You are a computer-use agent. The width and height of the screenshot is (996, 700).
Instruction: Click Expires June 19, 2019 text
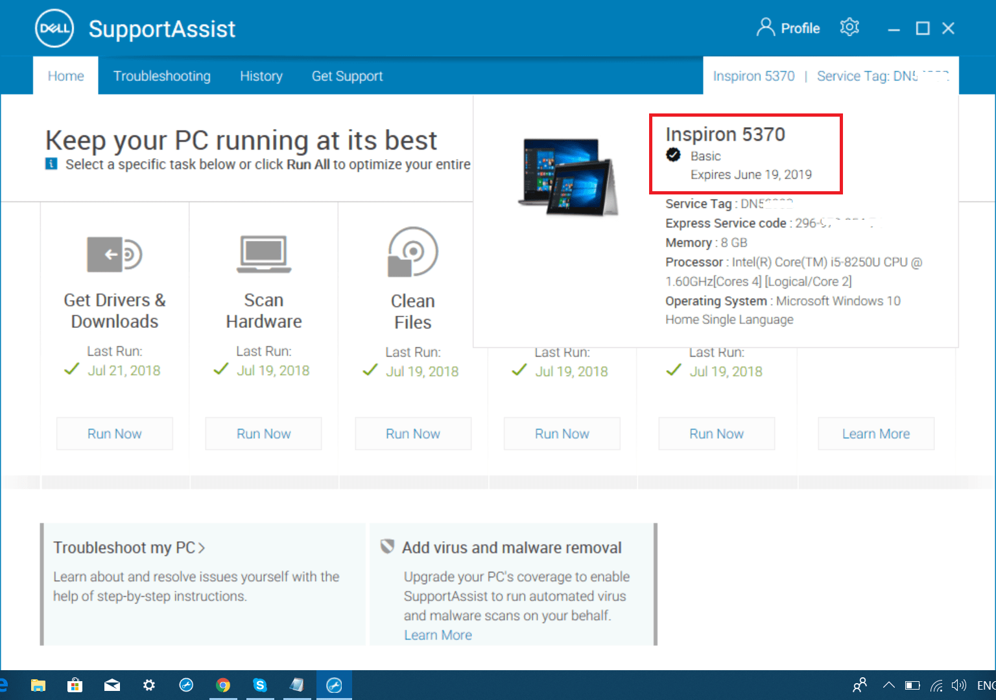[751, 174]
